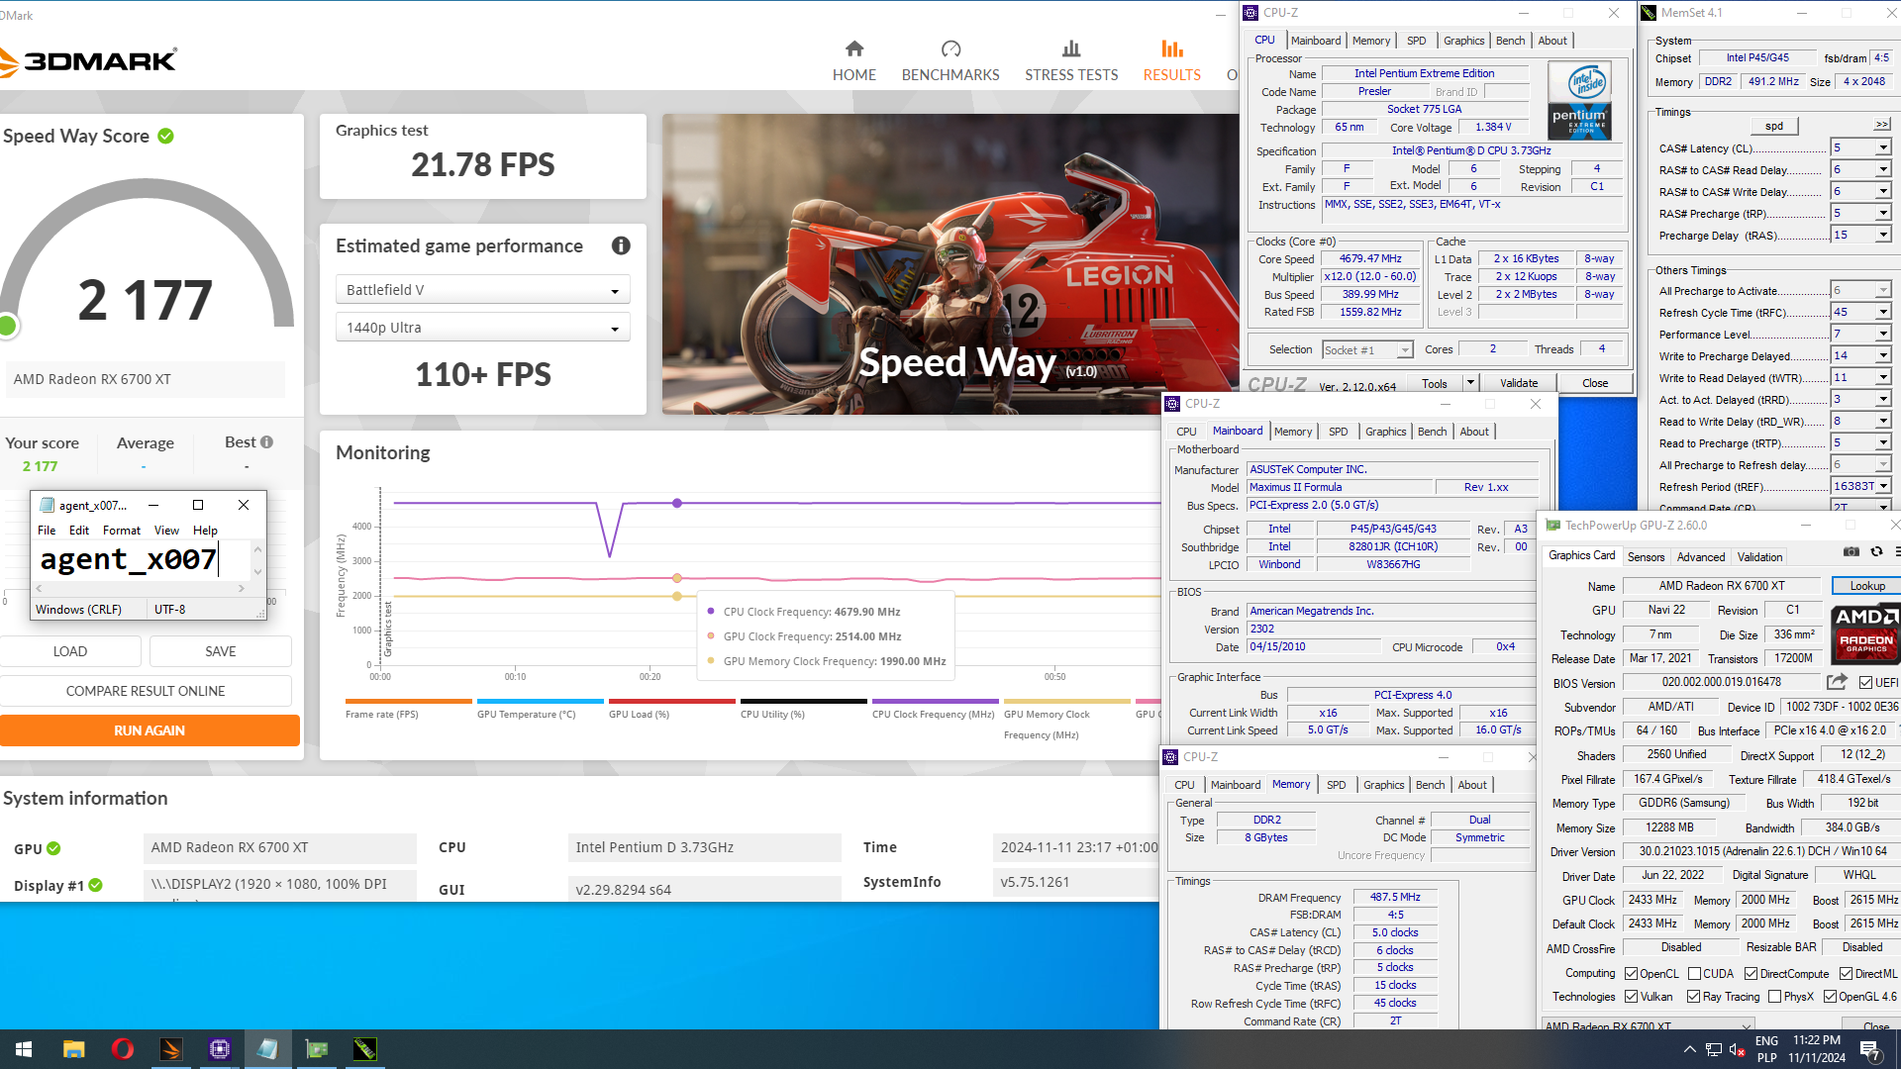
Task: Click the GPU Load red legend bar
Action: pos(671,701)
